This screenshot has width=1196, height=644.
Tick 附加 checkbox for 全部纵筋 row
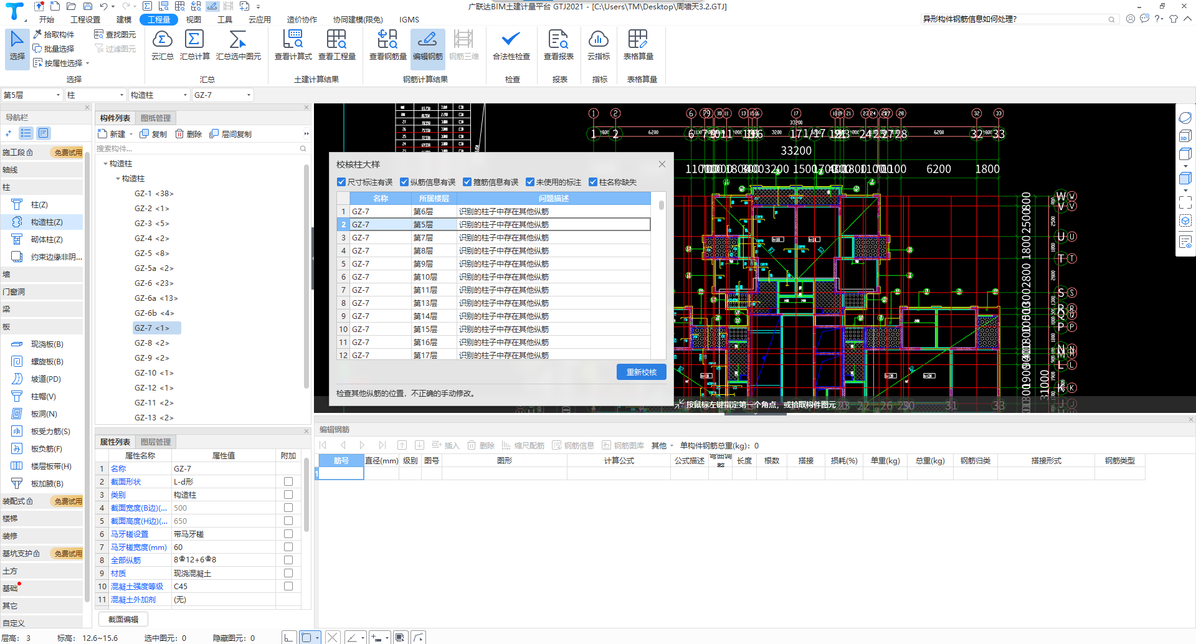coord(288,561)
